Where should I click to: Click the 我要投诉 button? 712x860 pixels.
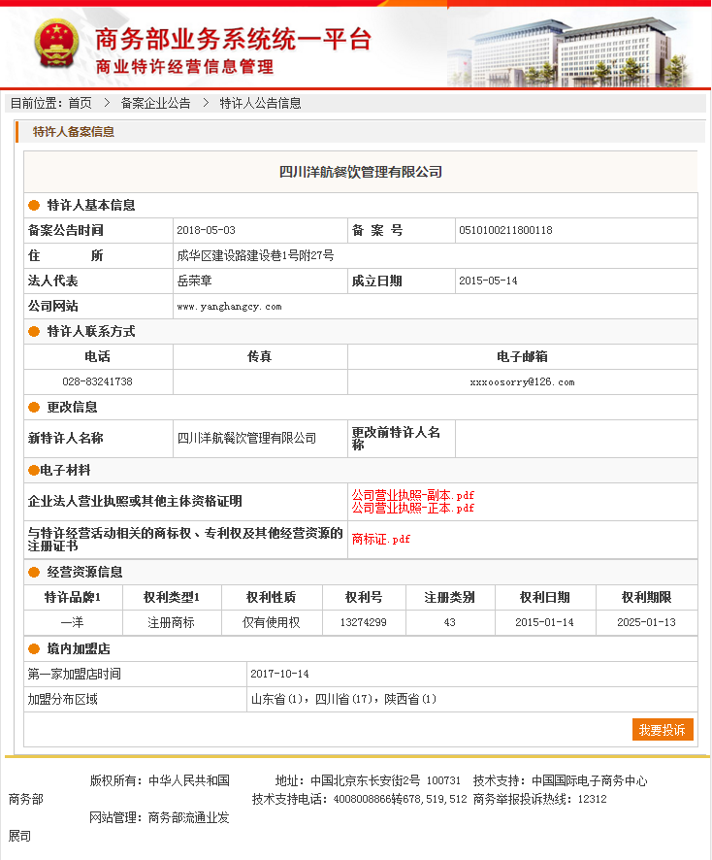click(663, 730)
